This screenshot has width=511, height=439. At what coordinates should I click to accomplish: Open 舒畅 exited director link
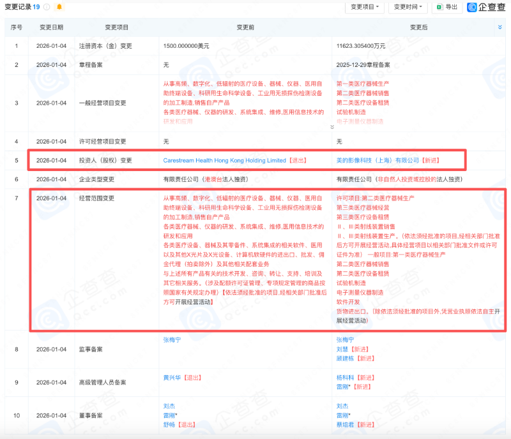point(170,424)
